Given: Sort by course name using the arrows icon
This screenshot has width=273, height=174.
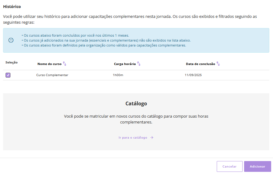Looking at the screenshot, I should (x=65, y=64).
